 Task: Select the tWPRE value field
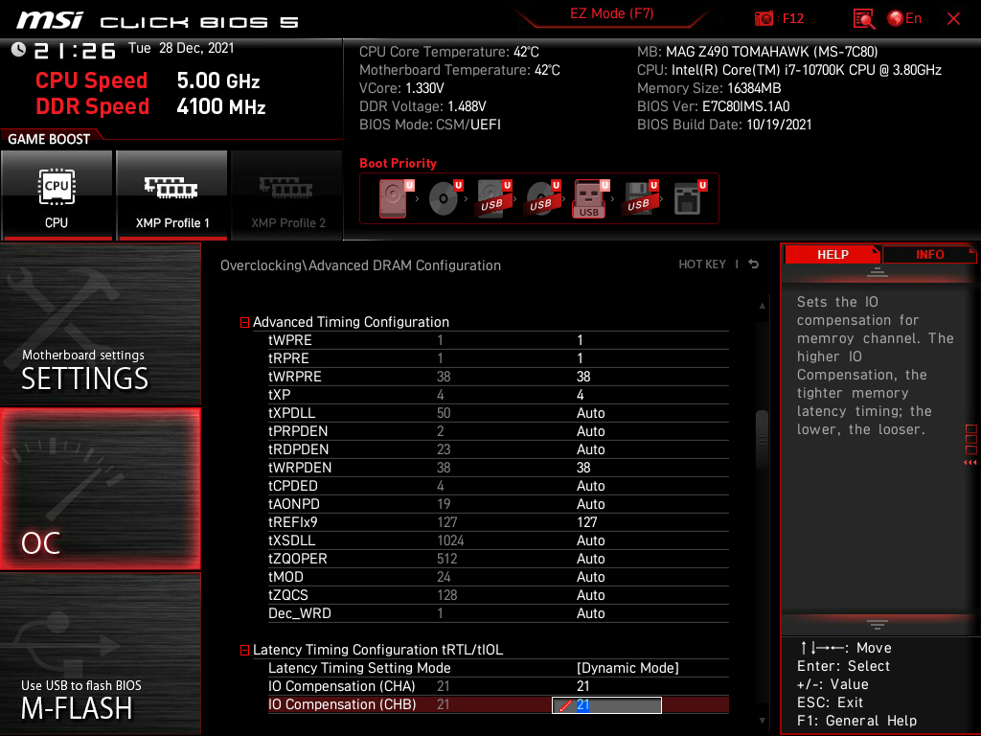(580, 340)
